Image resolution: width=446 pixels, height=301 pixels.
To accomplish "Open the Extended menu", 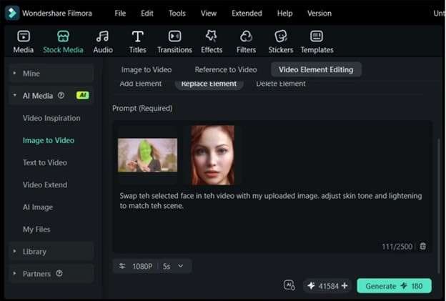I will [247, 14].
